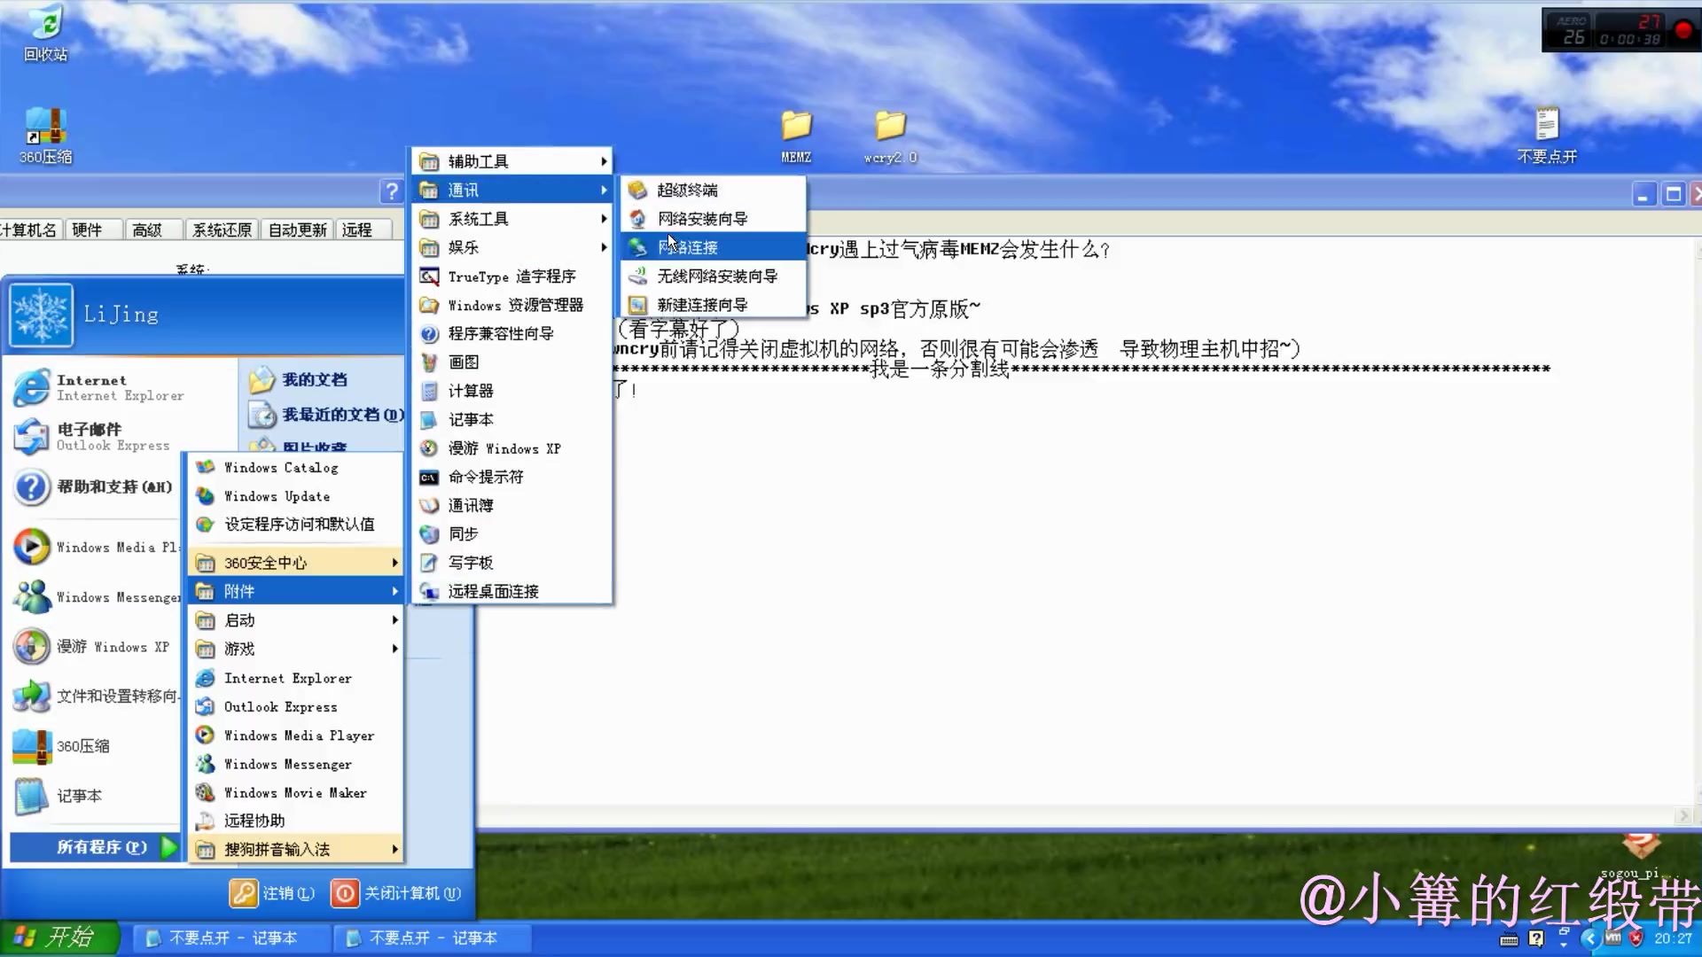Image resolution: width=1702 pixels, height=957 pixels.
Task: Click the taskbar clock showing 20:27
Action: pos(1673,938)
